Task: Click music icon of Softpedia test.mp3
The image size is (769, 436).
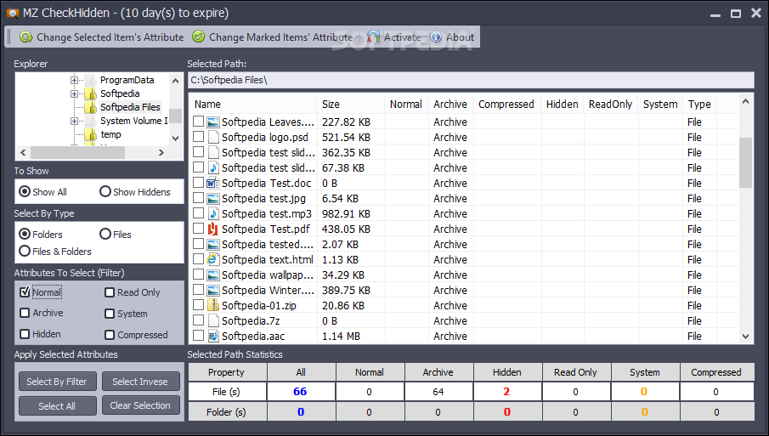Action: [212, 214]
